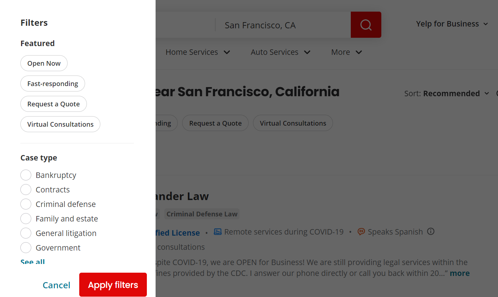Click the Verified License link
498x297 pixels.
(x=177, y=233)
